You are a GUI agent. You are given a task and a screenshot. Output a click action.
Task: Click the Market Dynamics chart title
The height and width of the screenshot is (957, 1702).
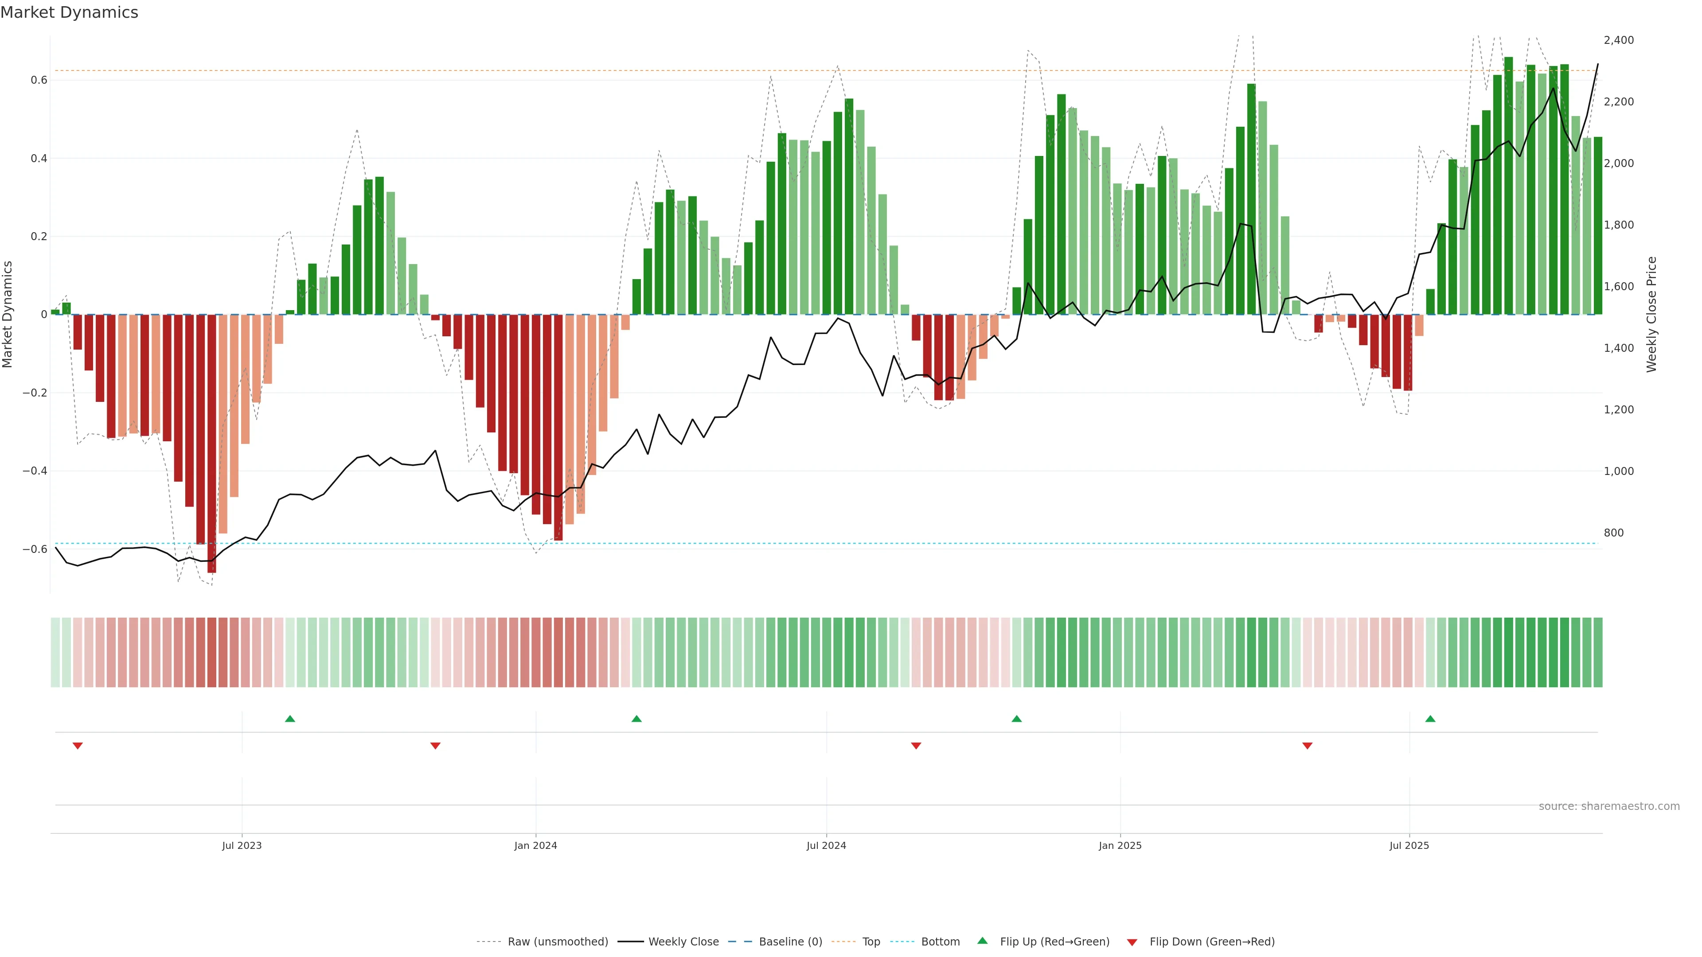pos(70,12)
